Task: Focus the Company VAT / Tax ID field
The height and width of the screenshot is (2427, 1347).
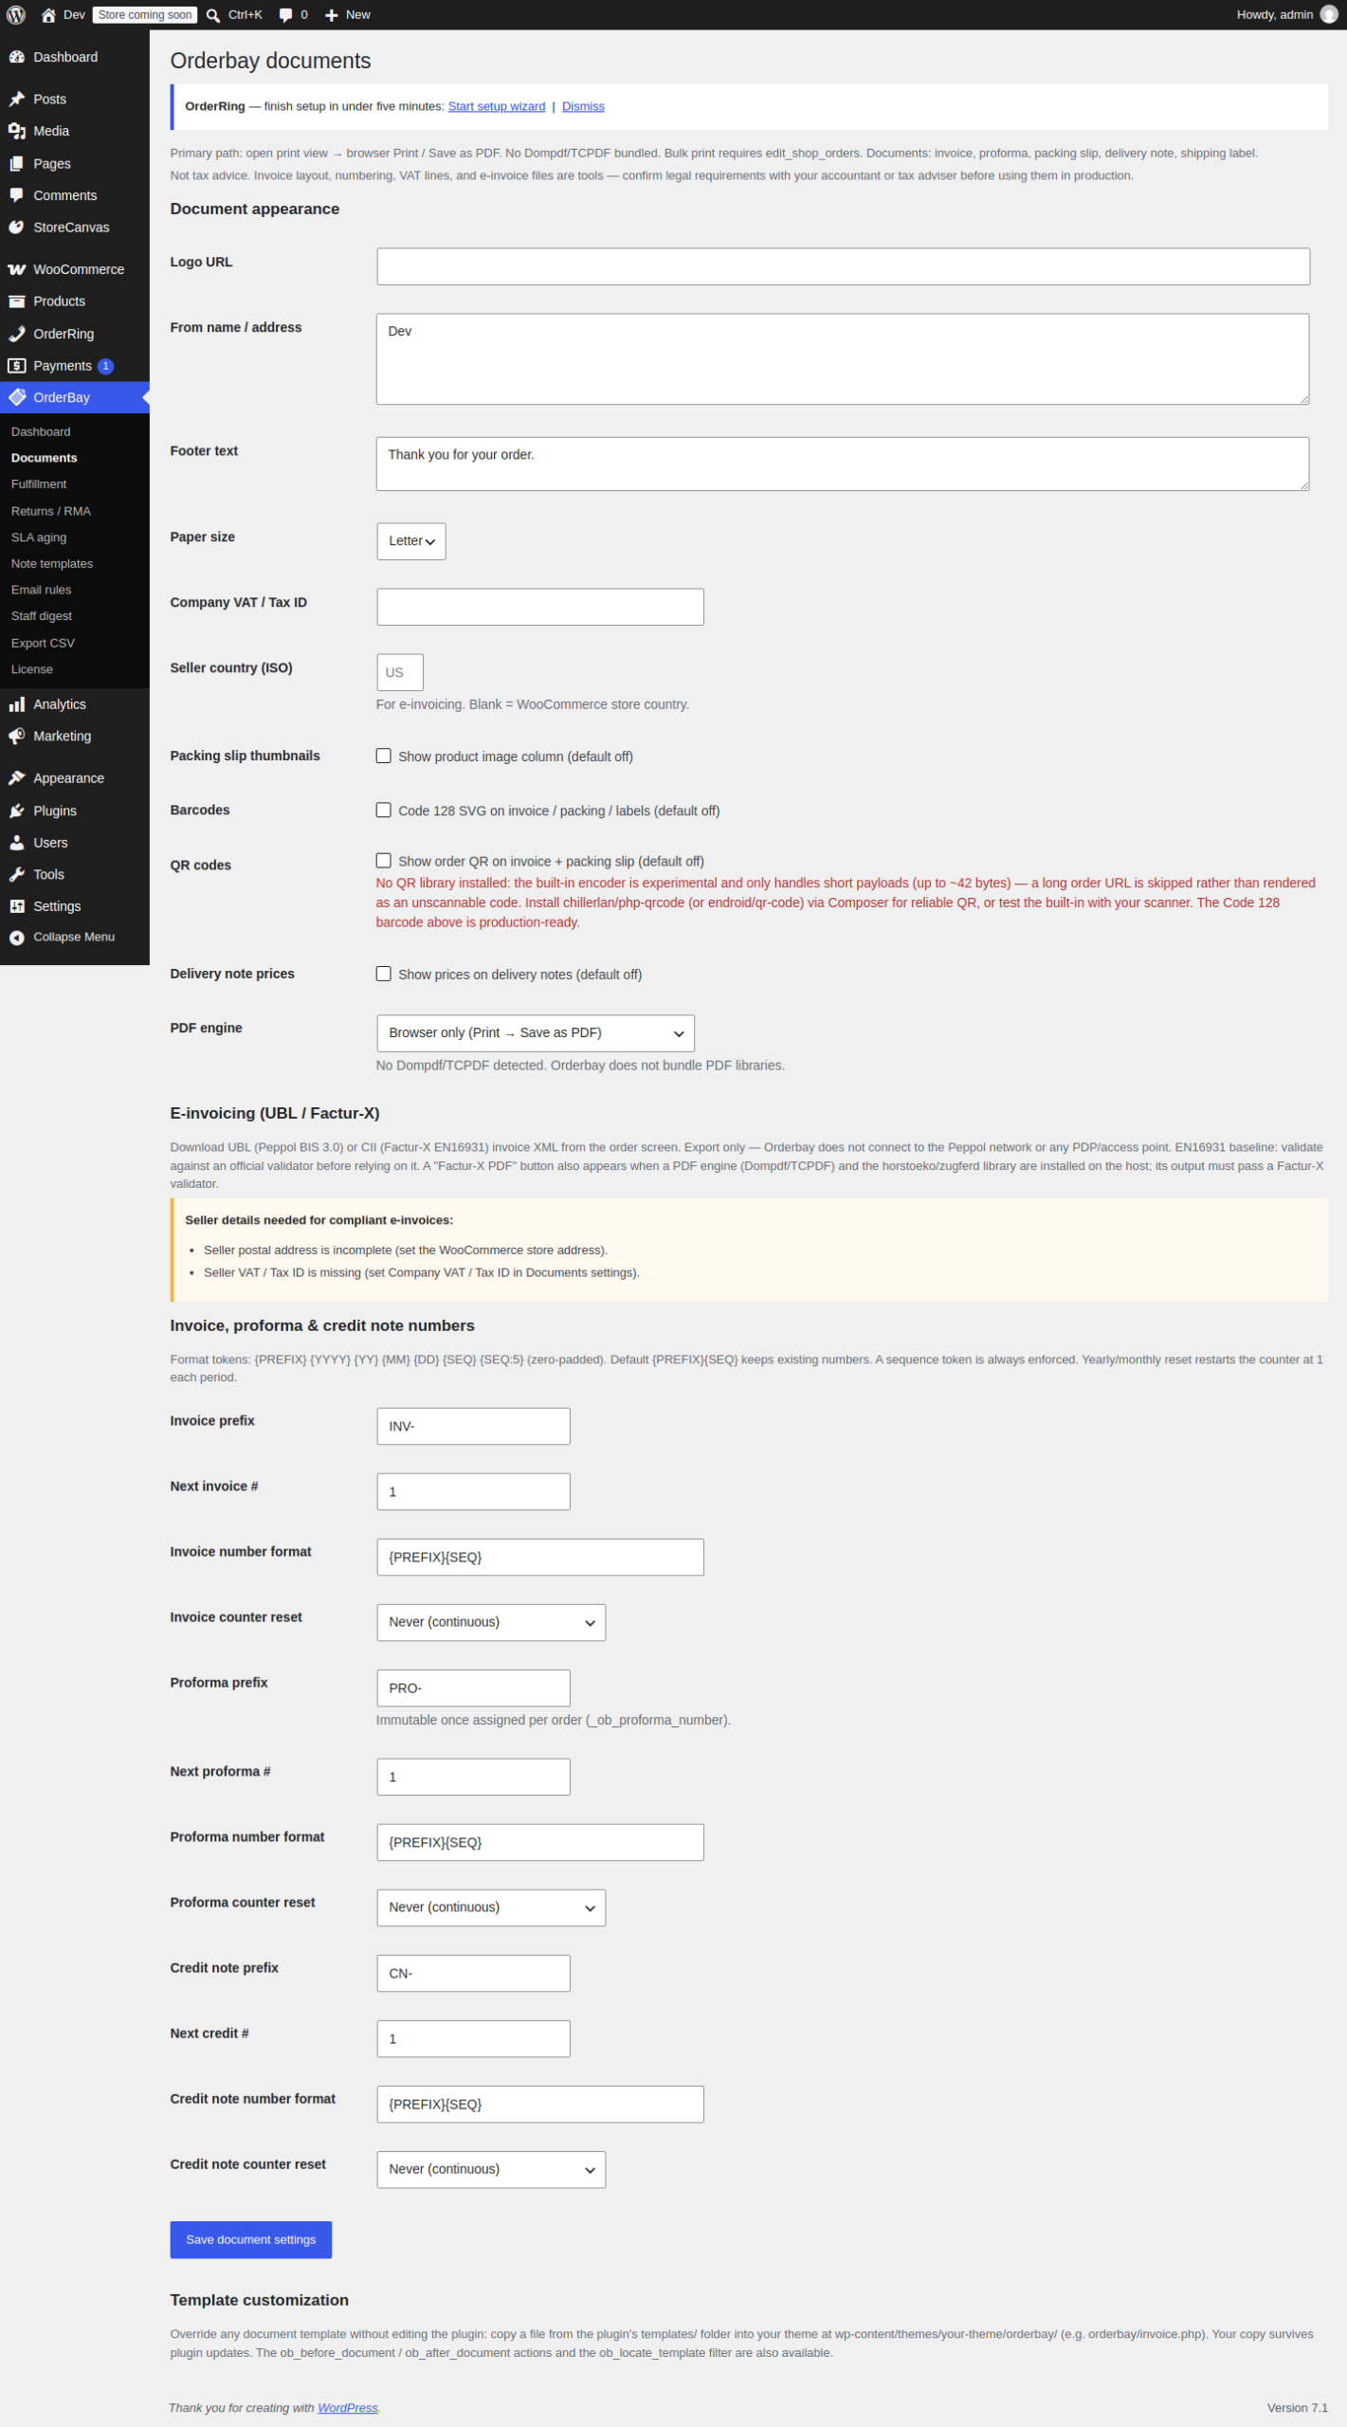Action: 540,608
